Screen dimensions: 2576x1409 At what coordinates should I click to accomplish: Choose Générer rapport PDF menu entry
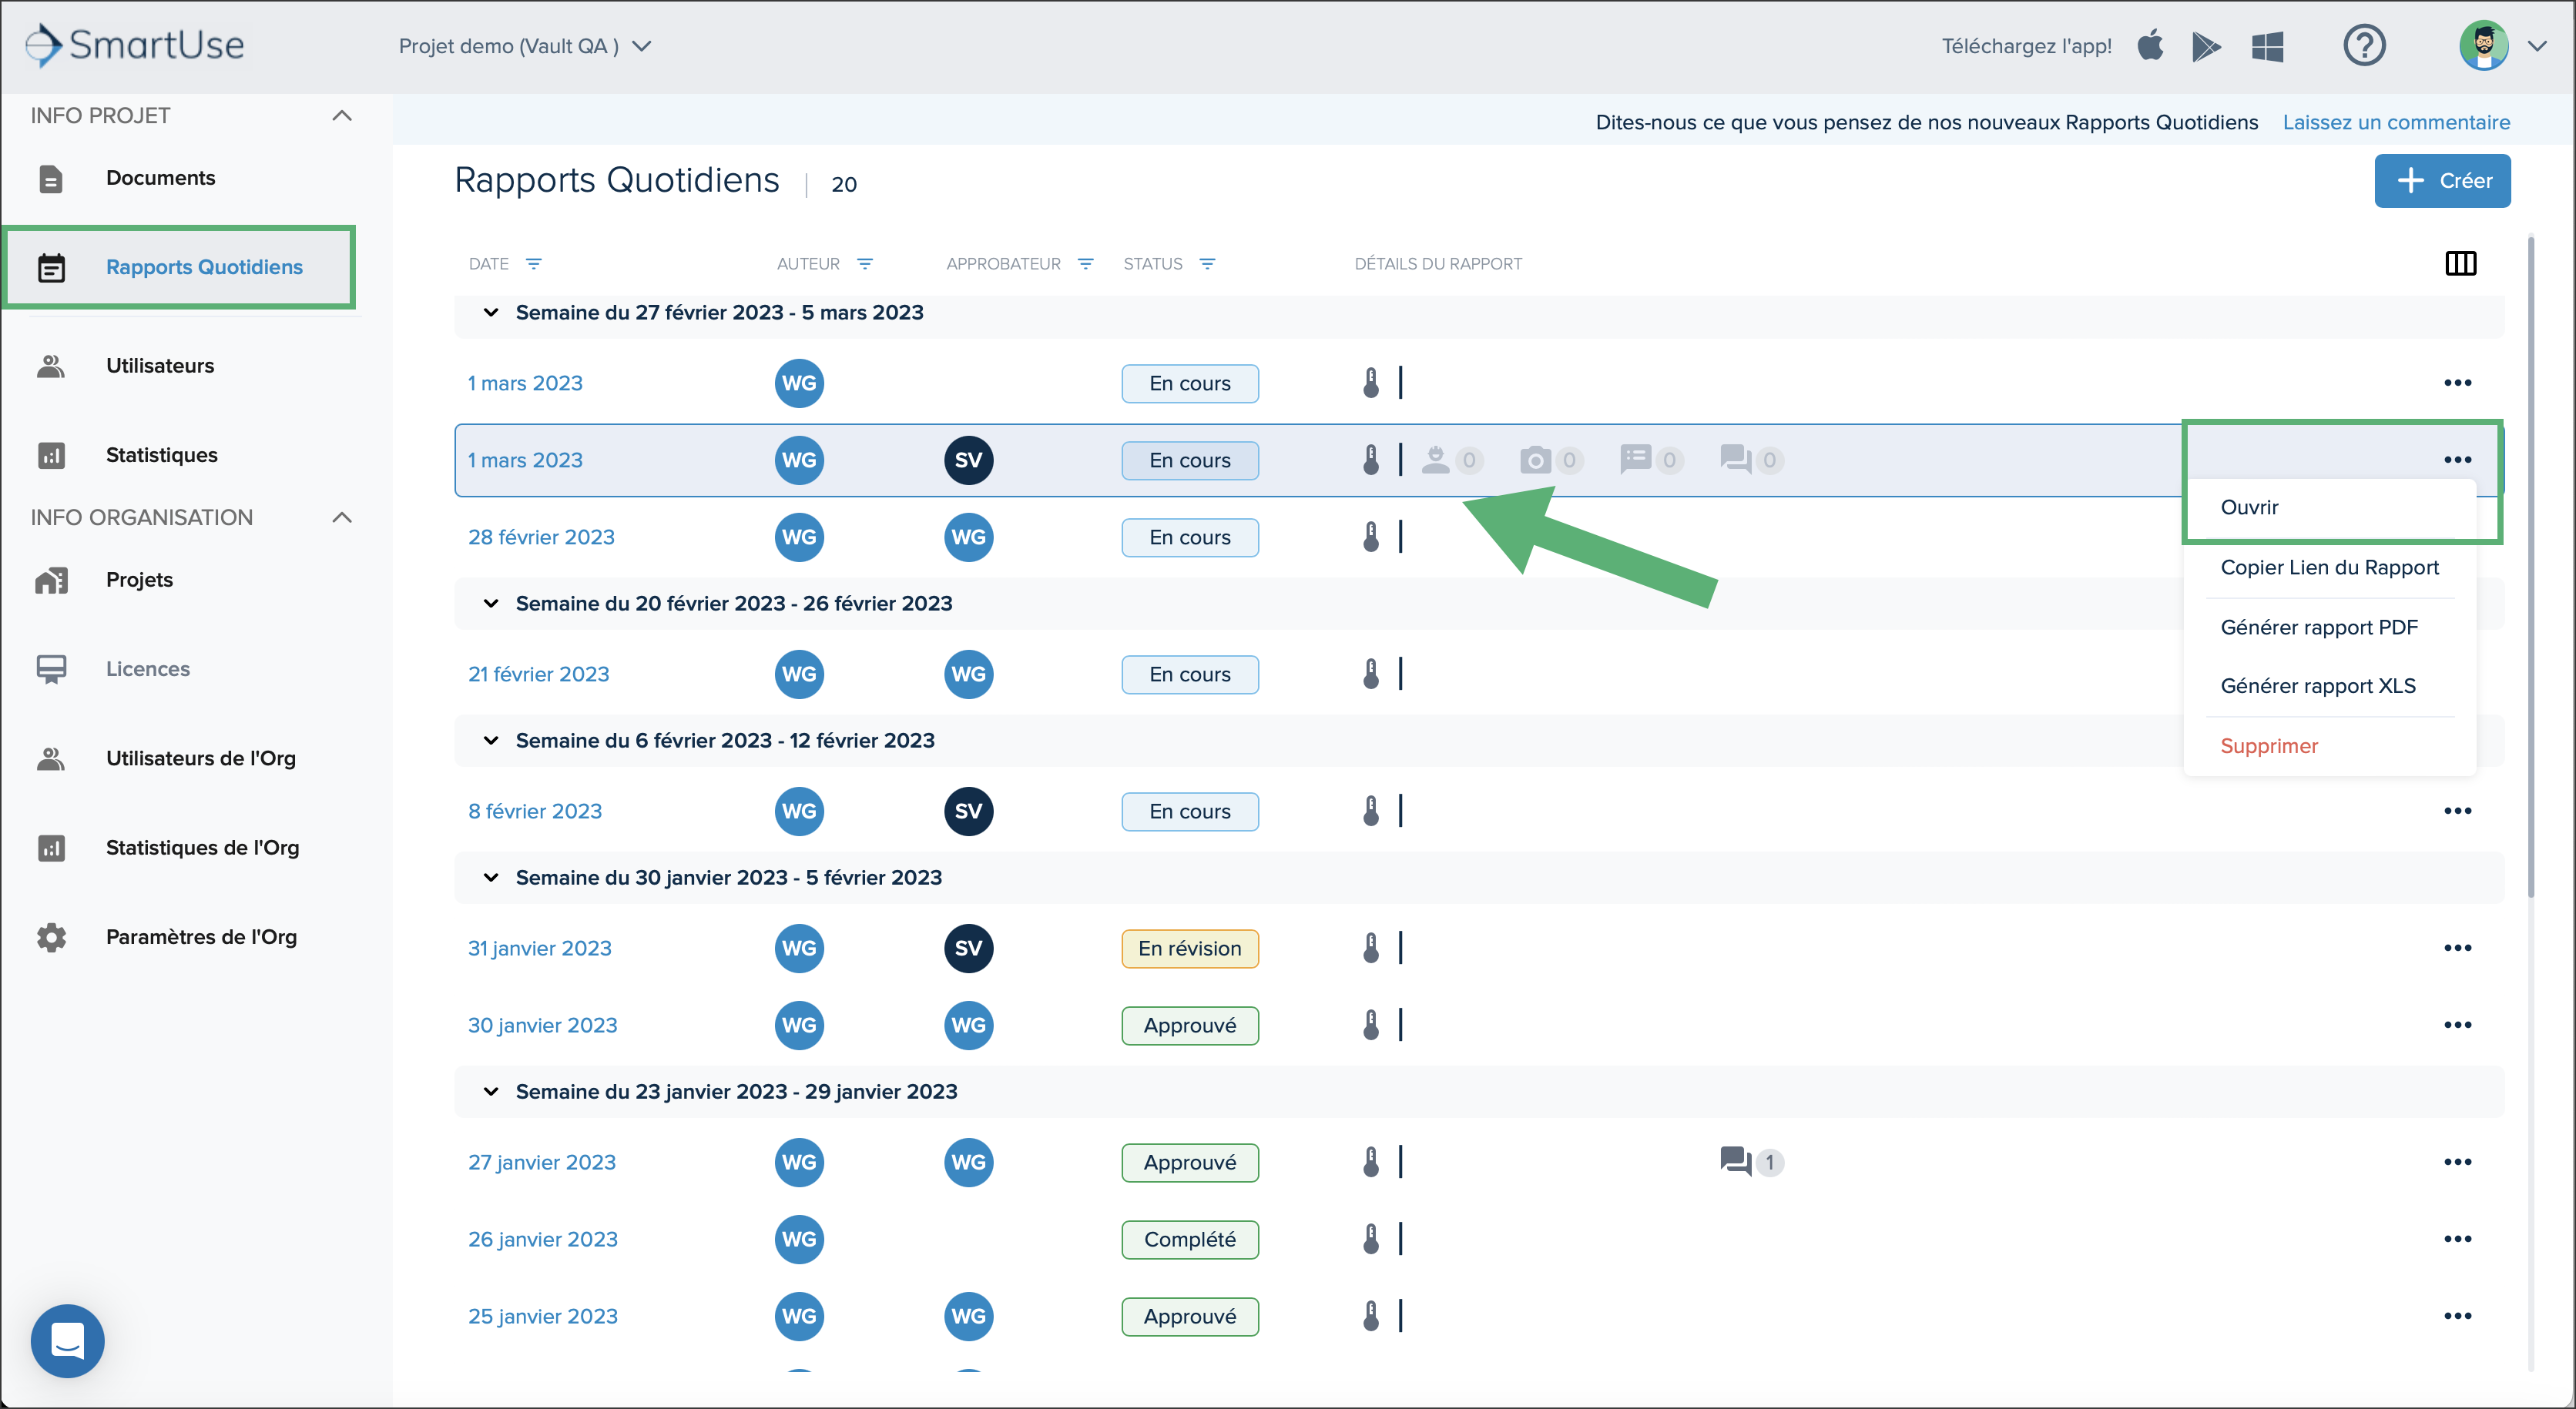coord(2318,628)
